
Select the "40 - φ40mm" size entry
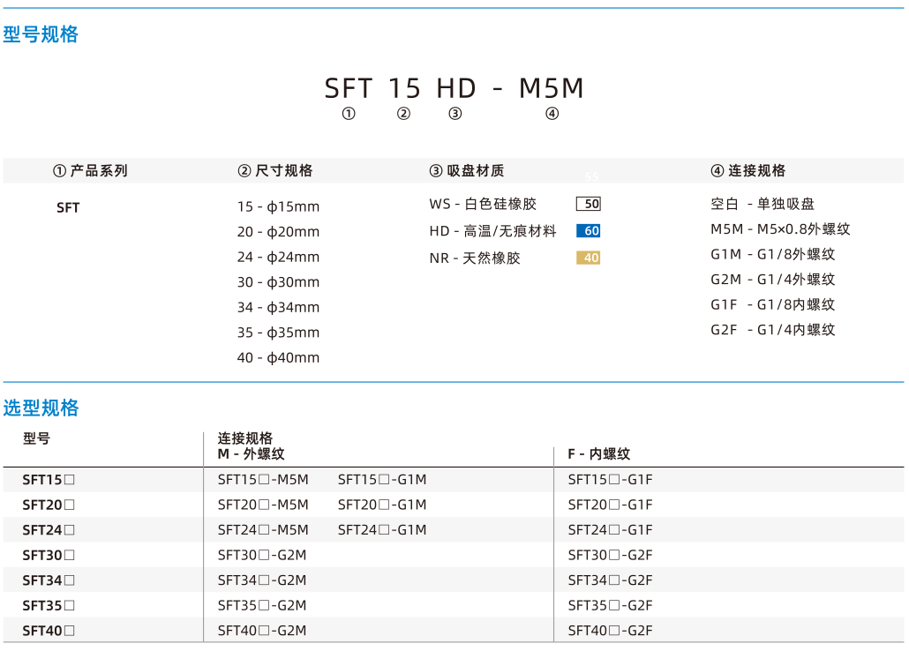[x=278, y=357]
